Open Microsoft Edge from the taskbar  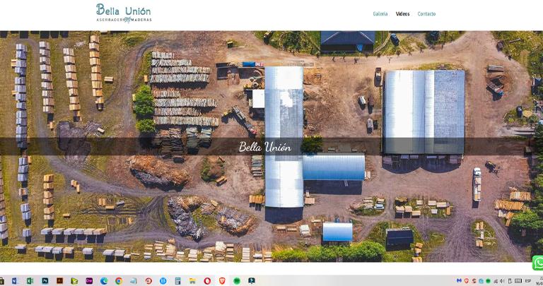[x=104, y=281]
